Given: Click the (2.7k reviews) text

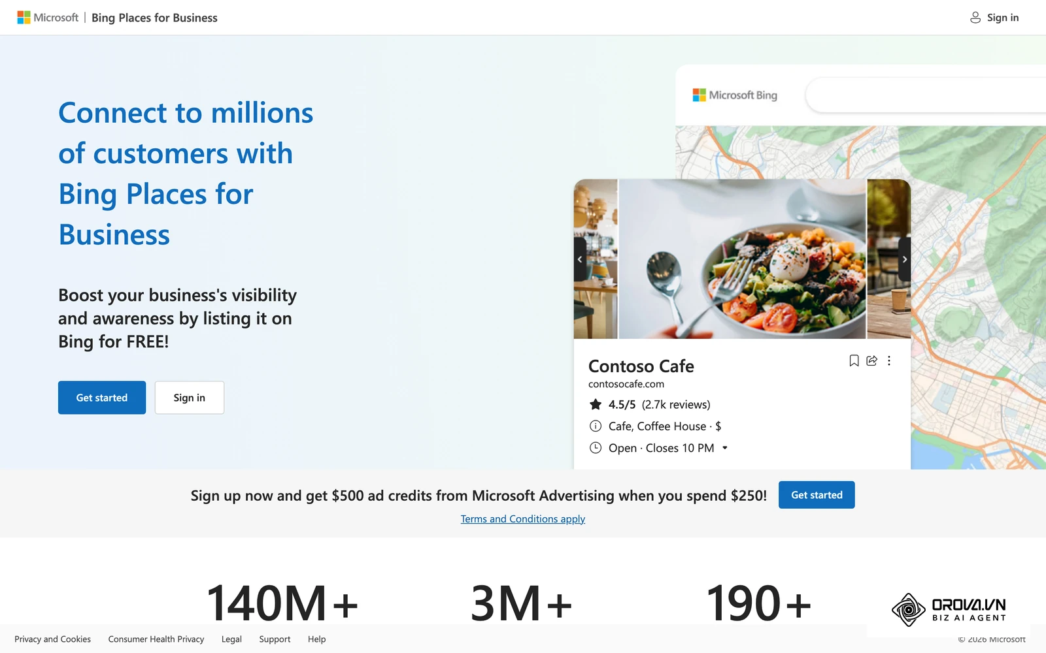Looking at the screenshot, I should (x=676, y=405).
